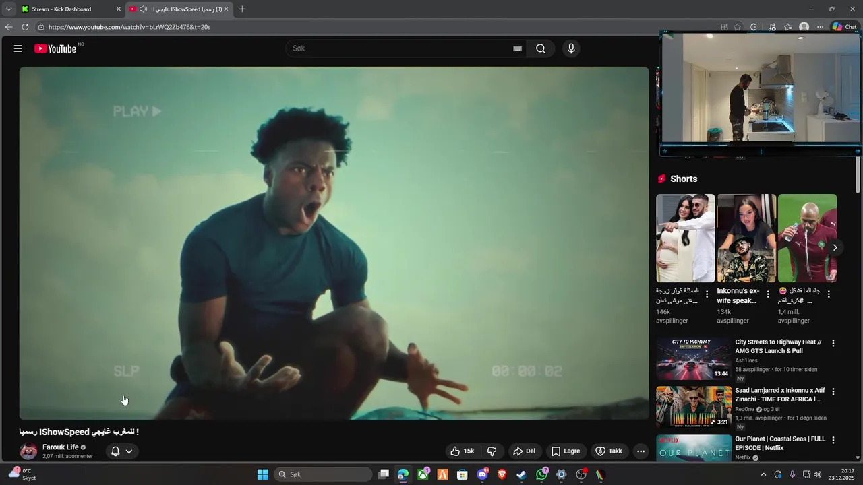Click the video player to toggle playback
This screenshot has width=863, height=485.
click(334, 243)
